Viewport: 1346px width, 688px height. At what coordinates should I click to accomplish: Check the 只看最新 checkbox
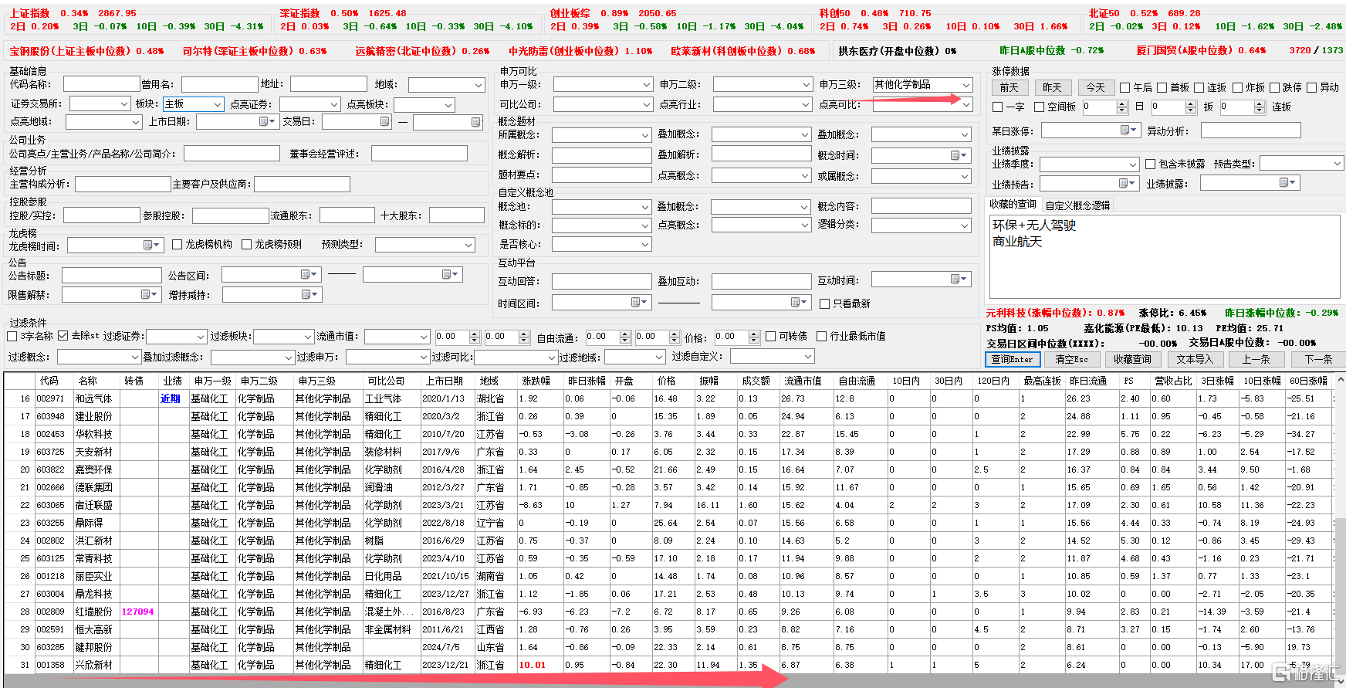coord(825,303)
